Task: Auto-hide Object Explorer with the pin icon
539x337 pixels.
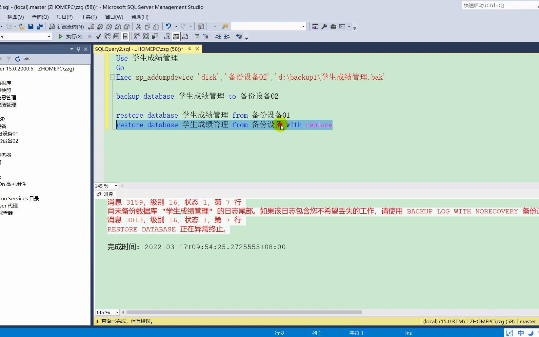Action: (78, 49)
